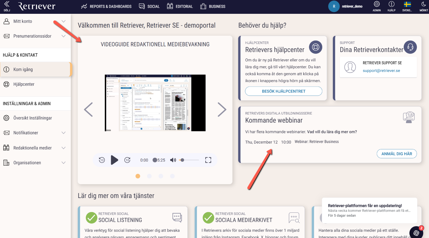Click the support headset icon
Screen dimensions: 429x238
point(410,47)
